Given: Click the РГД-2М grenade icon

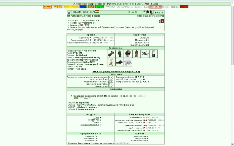Looking at the screenshot, I should point(120,54).
